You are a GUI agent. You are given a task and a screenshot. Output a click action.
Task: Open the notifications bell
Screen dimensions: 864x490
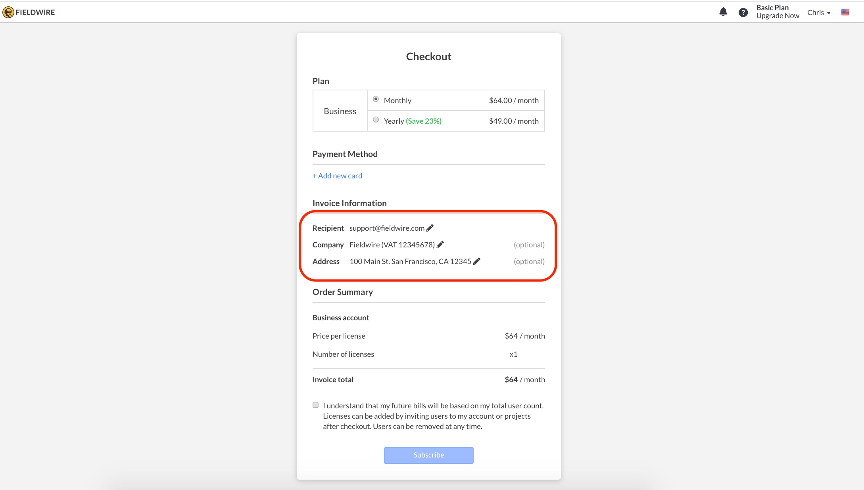[x=723, y=12]
